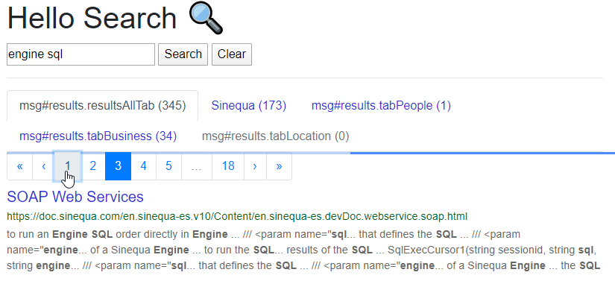This screenshot has height=281, width=615.
Task: Go to next page with › arrow
Action: (x=256, y=166)
